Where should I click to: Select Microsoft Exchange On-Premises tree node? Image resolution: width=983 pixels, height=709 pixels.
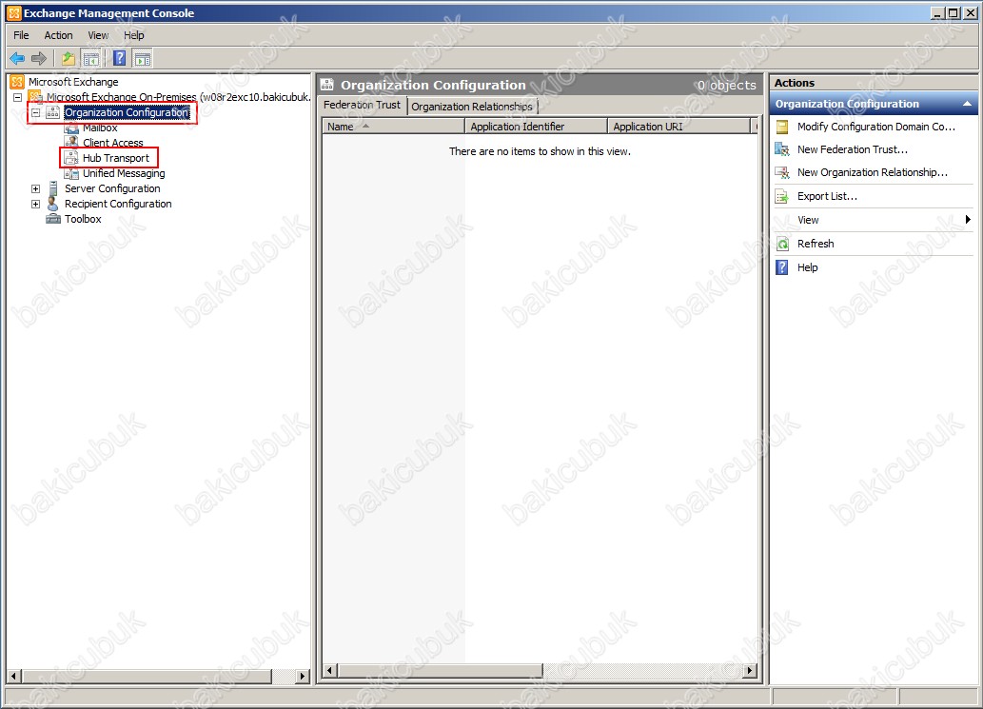[x=179, y=97]
